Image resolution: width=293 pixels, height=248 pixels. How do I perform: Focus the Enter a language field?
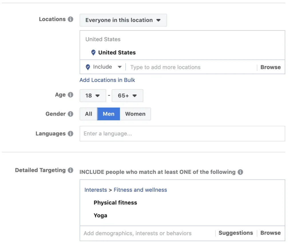[x=182, y=134]
